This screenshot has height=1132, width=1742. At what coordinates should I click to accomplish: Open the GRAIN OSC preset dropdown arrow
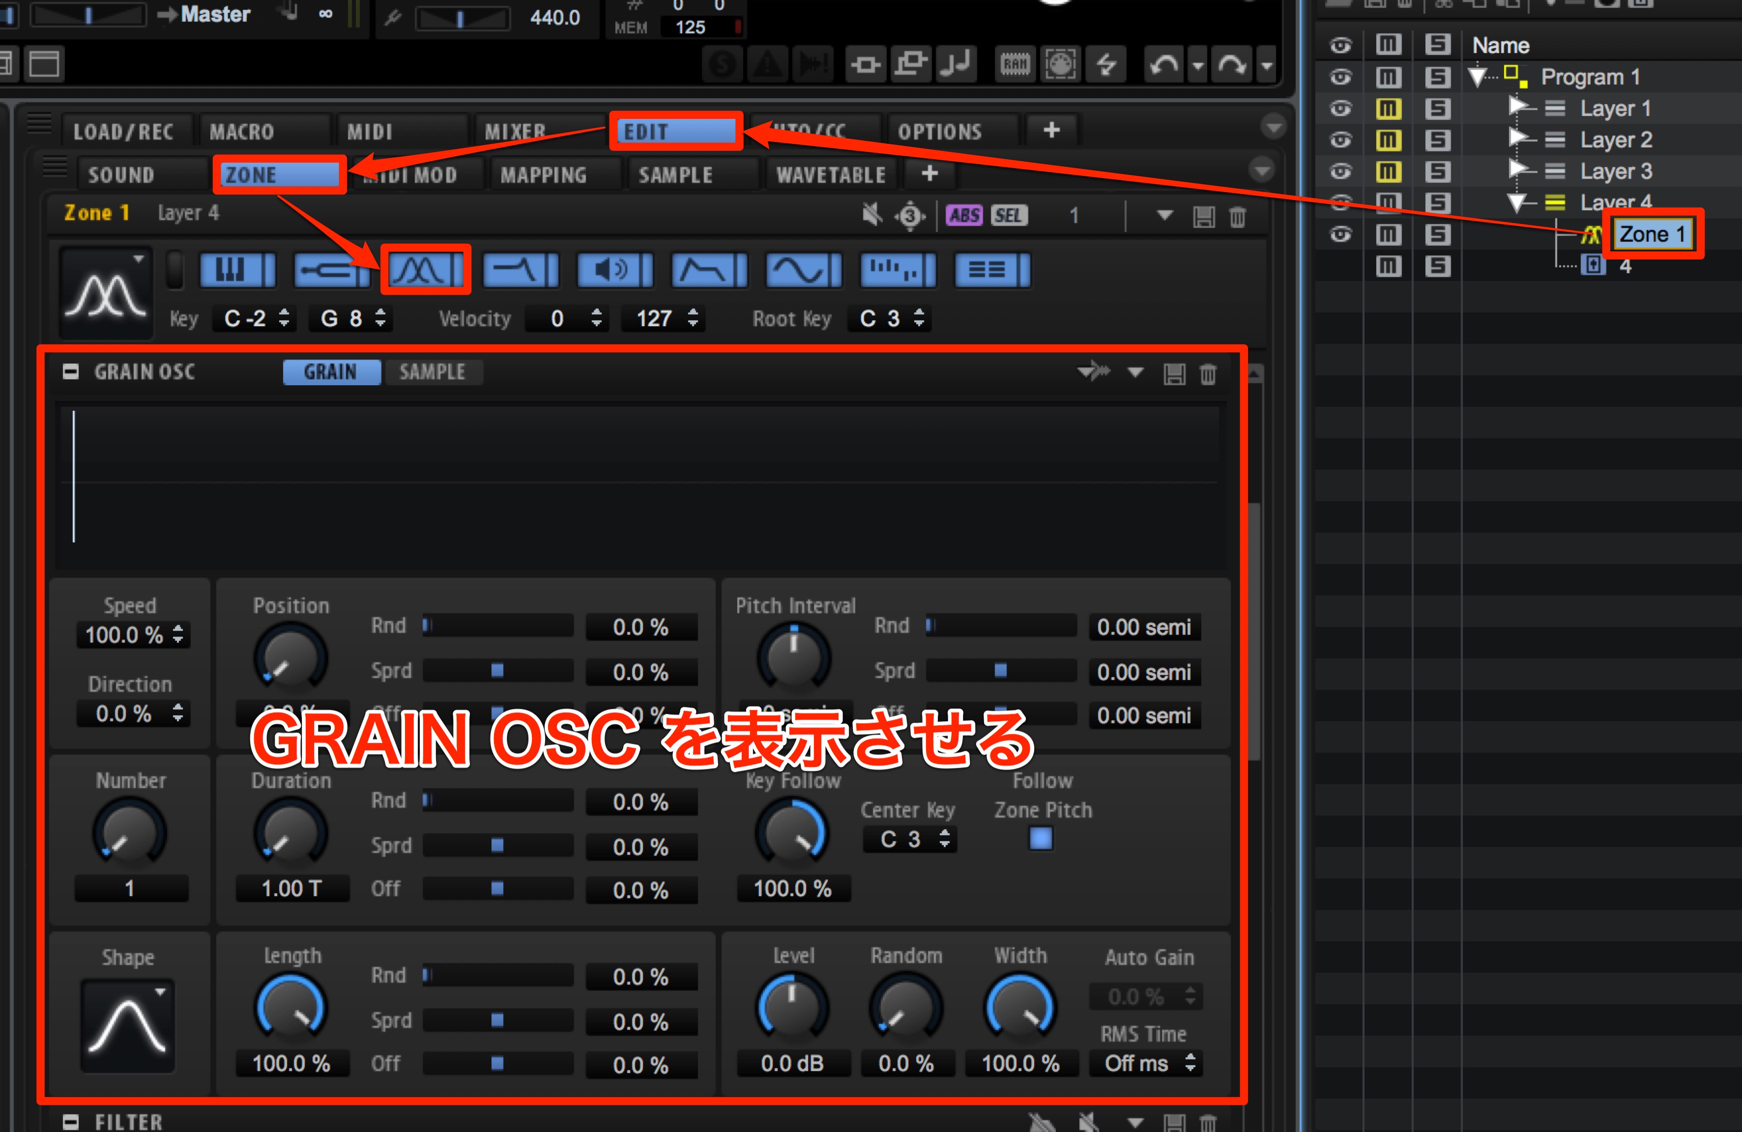click(1135, 372)
